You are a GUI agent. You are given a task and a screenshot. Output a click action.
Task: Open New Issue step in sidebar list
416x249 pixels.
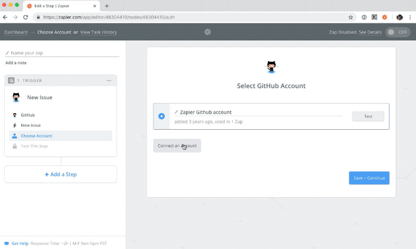pos(31,126)
